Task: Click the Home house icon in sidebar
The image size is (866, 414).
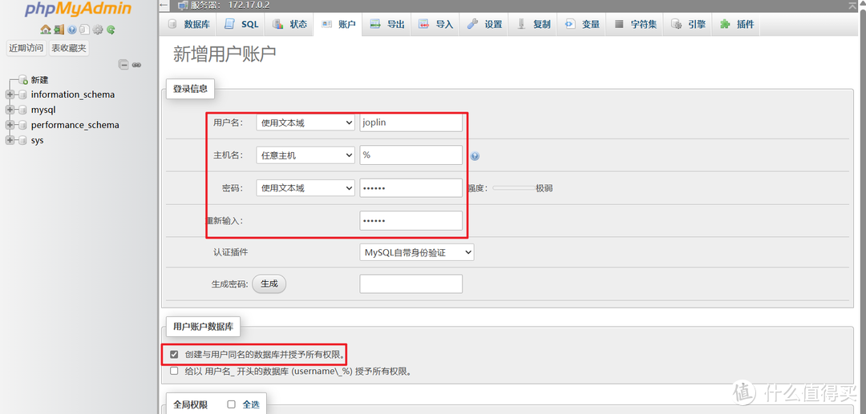Action: (46, 30)
